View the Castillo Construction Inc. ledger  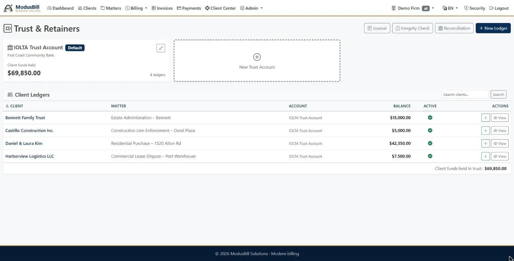500,130
